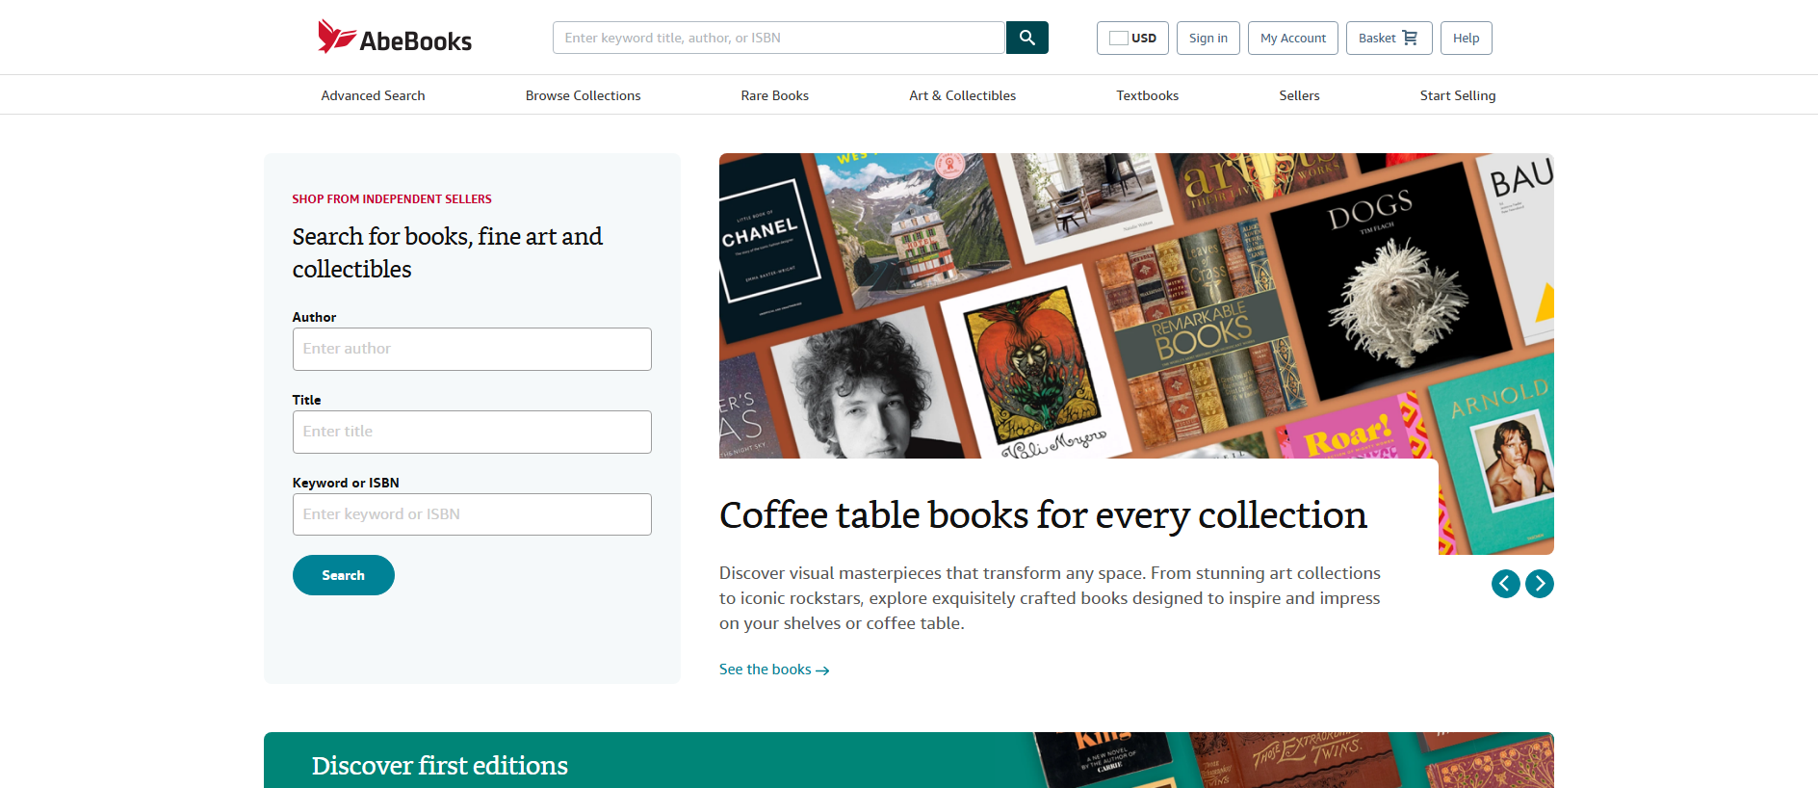
Task: Open the Advanced Search menu item
Action: (x=373, y=95)
